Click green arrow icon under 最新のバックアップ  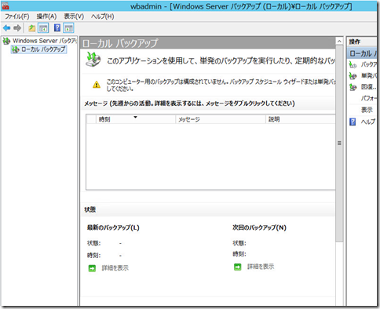(x=92, y=268)
